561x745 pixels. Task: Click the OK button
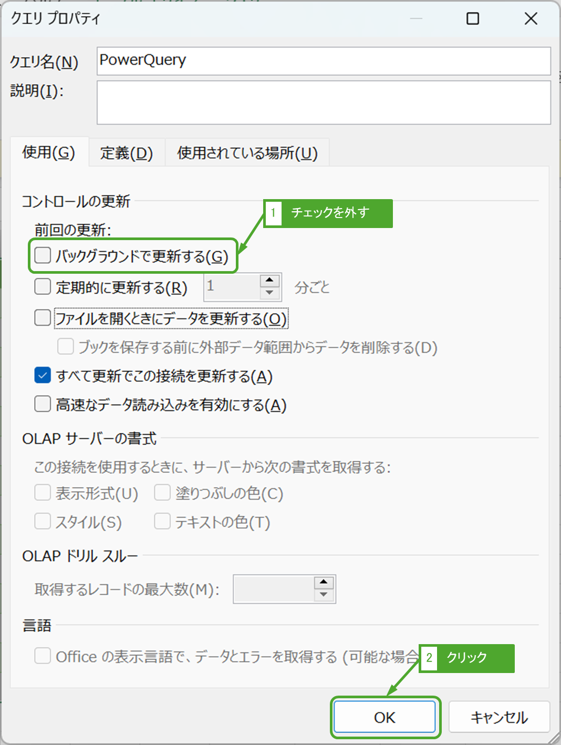point(385,717)
